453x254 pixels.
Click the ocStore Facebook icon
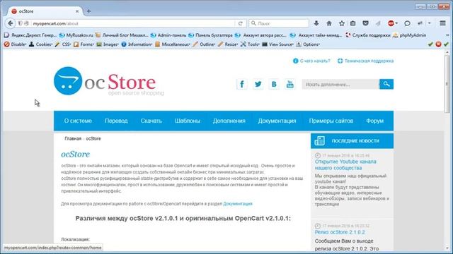[x=242, y=84]
